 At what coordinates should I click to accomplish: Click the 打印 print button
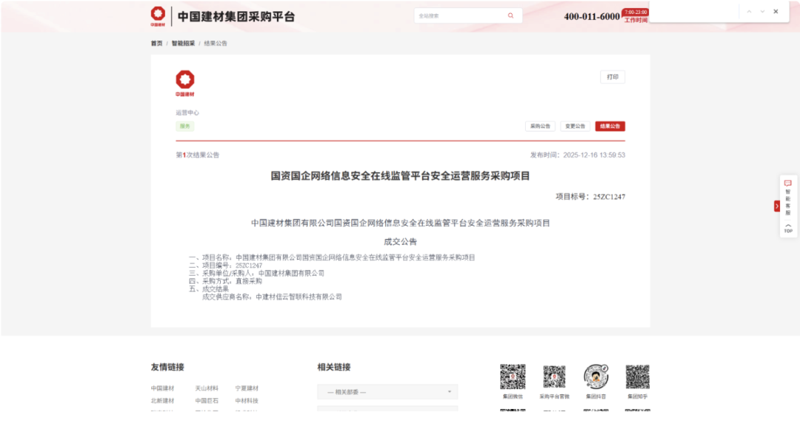612,77
